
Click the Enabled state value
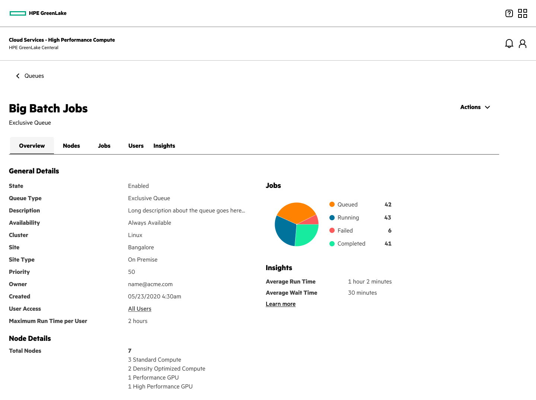138,186
